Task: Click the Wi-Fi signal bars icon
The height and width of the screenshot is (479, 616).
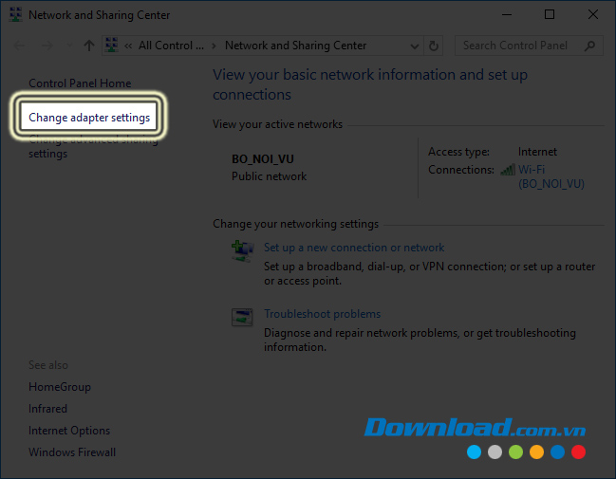Action: (x=508, y=170)
